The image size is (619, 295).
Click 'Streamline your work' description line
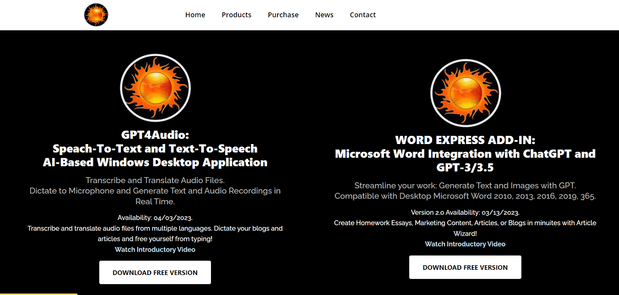(x=465, y=185)
